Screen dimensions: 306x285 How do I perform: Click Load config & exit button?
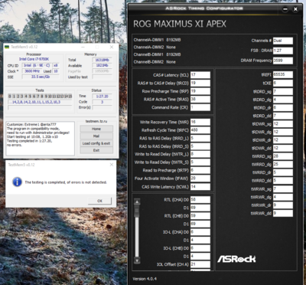point(96,143)
